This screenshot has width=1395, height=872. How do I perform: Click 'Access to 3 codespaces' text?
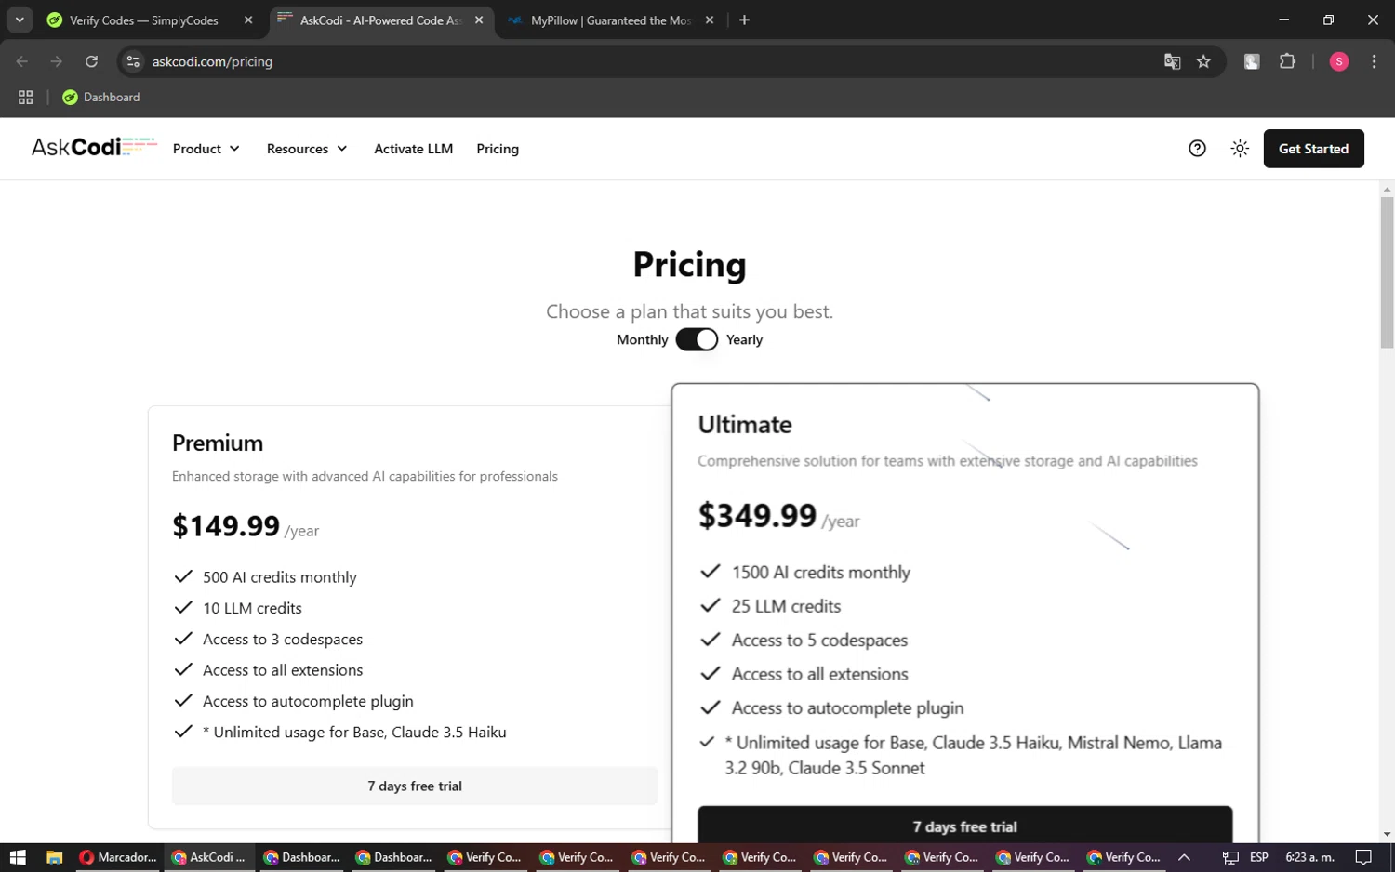click(x=283, y=640)
